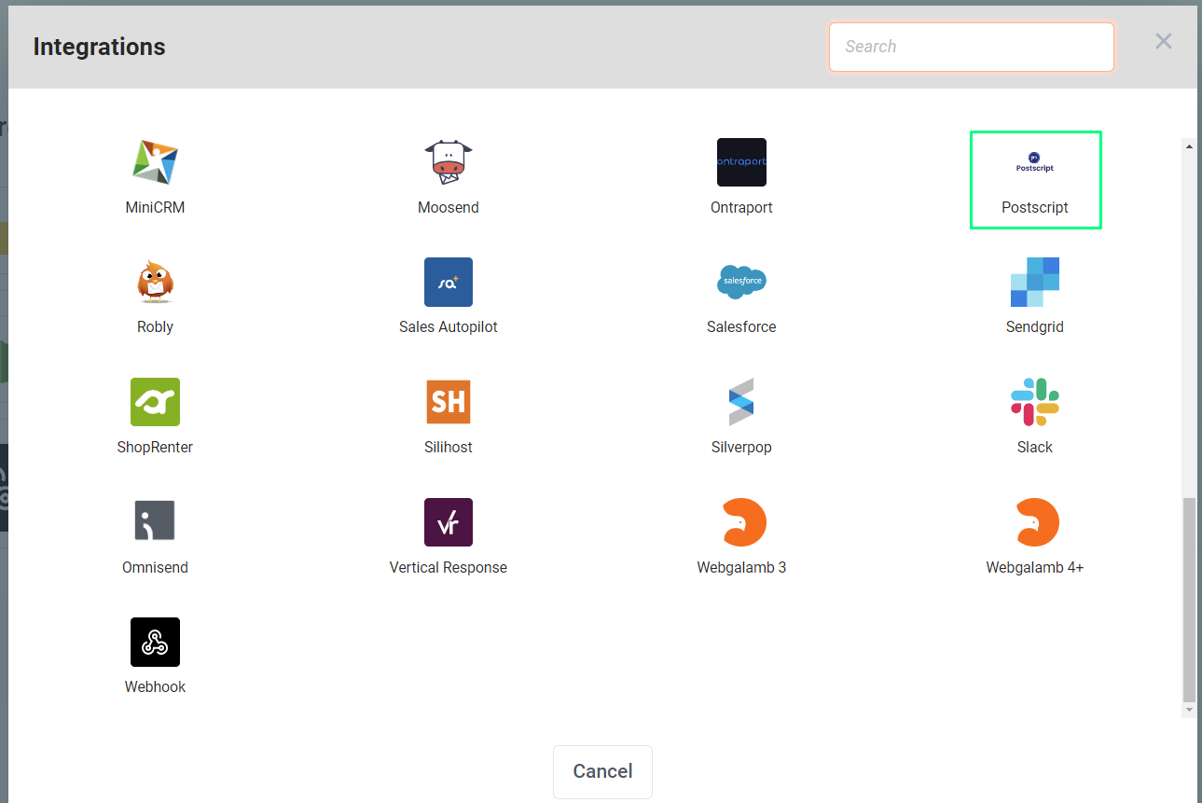Viewport: 1202px width, 803px height.
Task: Close the Integrations dialog
Action: coord(1164,41)
